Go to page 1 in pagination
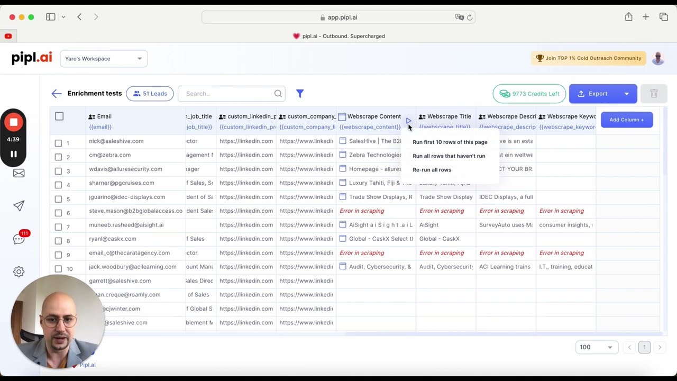The width and height of the screenshot is (677, 381). pos(644,347)
